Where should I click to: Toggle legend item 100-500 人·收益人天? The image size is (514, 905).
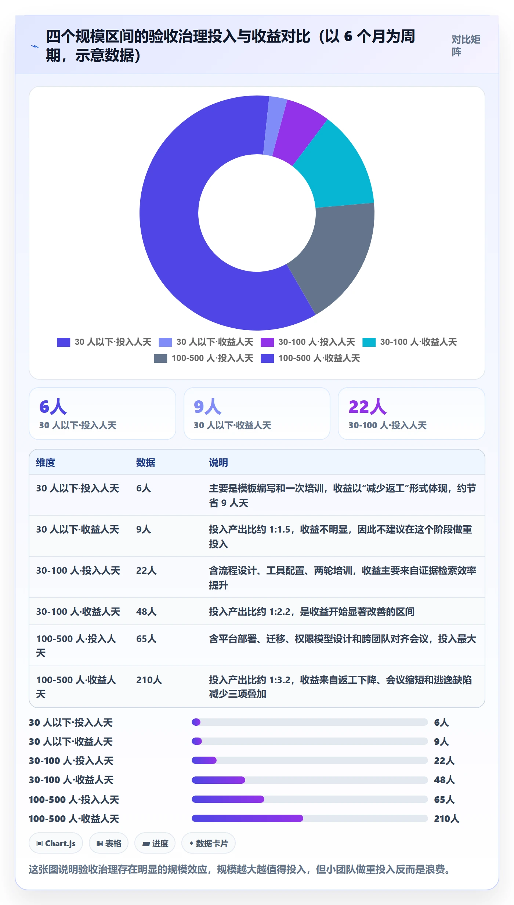[x=310, y=358]
